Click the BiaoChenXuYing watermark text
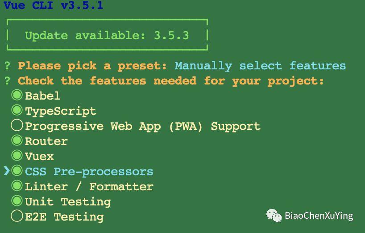 pos(319,216)
